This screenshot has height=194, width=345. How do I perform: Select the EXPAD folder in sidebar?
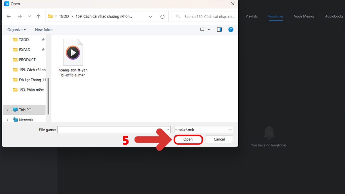click(24, 50)
